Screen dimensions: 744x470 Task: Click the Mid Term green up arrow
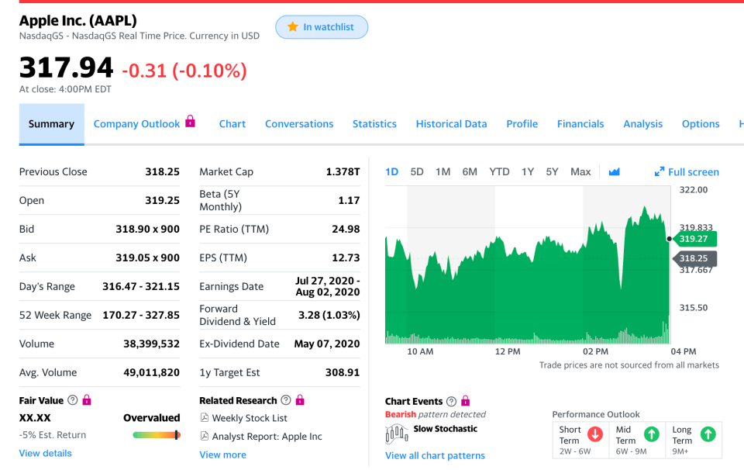[x=652, y=434]
